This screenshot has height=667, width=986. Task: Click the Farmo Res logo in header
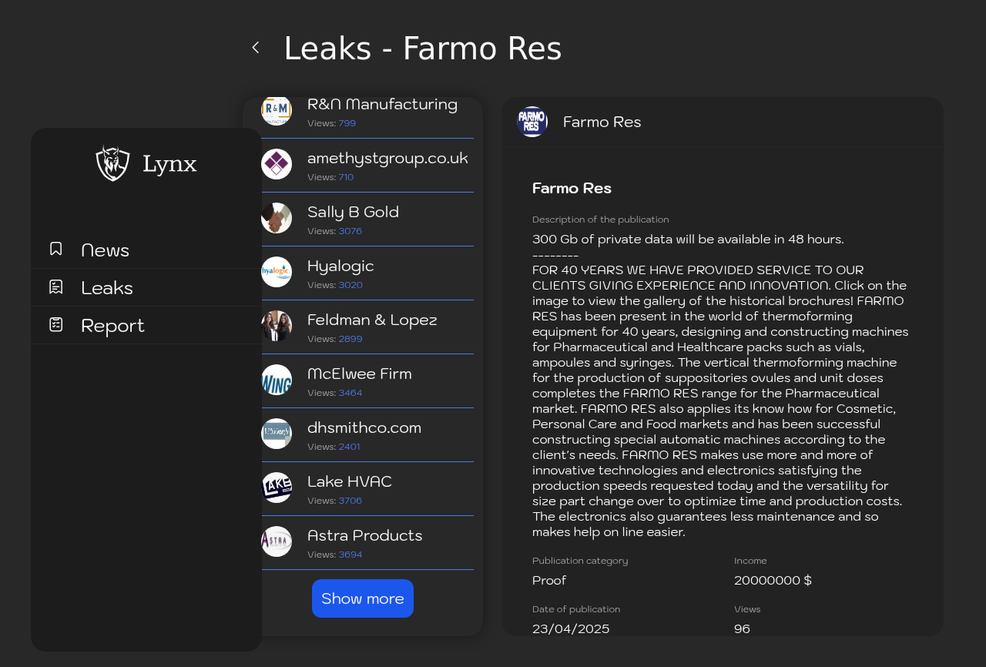[532, 122]
